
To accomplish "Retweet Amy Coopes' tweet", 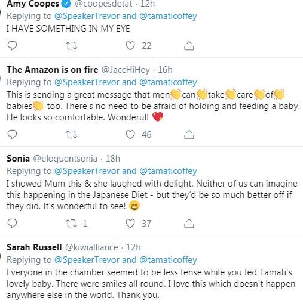I will click(x=71, y=46).
